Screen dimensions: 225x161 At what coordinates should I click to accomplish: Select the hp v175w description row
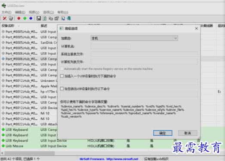[49, 92]
